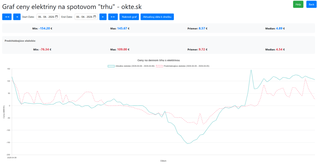
Task: Click the double-left rewind arrow button
Action: 7,17
